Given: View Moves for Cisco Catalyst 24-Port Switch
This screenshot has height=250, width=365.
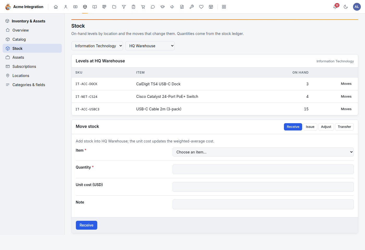Looking at the screenshot, I should [346, 97].
